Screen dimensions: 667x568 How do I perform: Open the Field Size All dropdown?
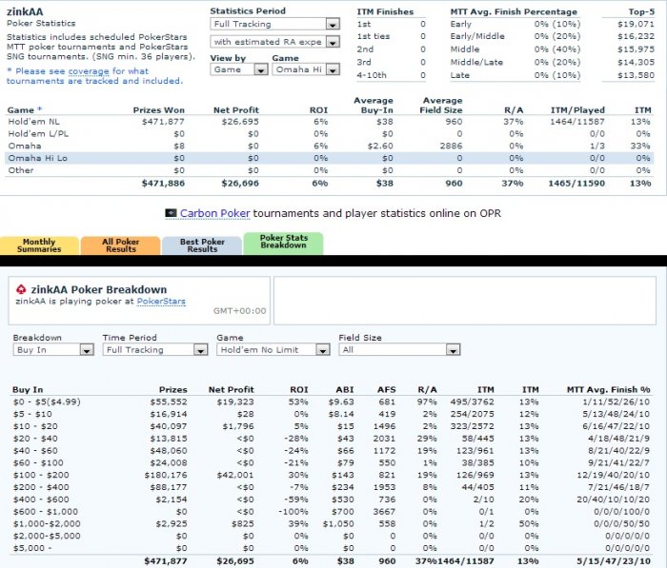(x=399, y=349)
